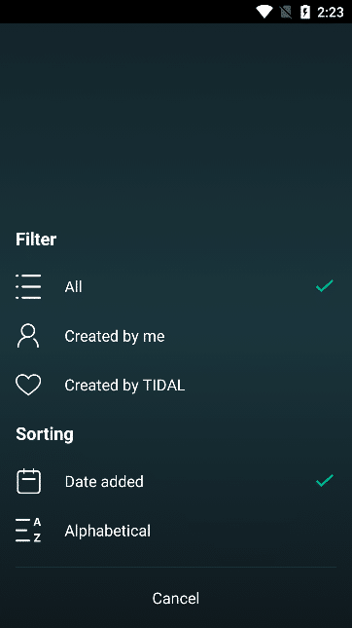The height and width of the screenshot is (628, 352).
Task: Filter playlists by Created by me
Action: pos(176,336)
